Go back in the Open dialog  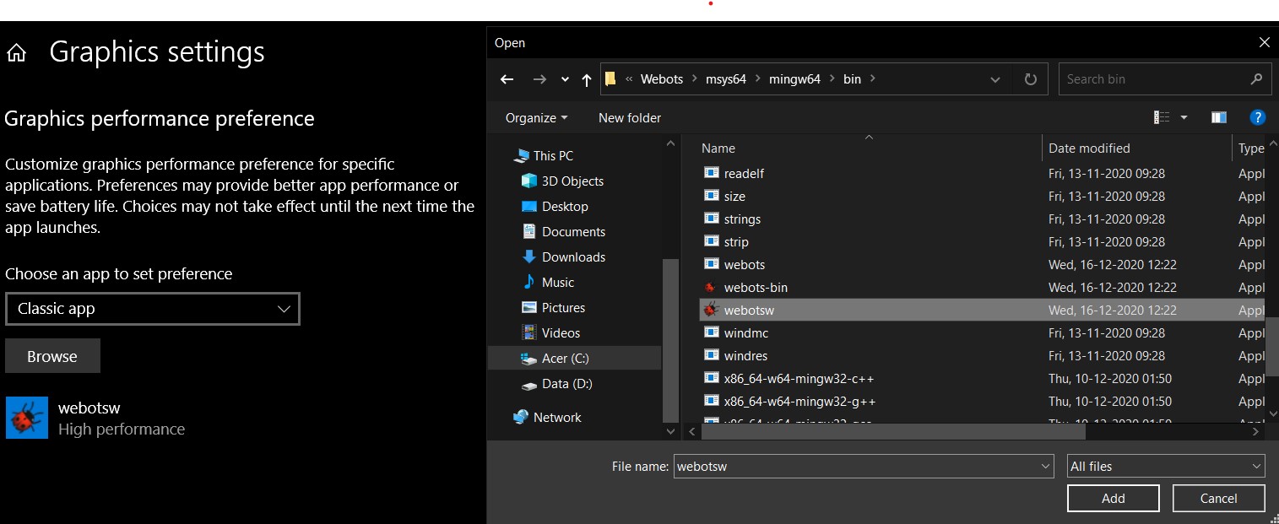pyautogui.click(x=507, y=79)
